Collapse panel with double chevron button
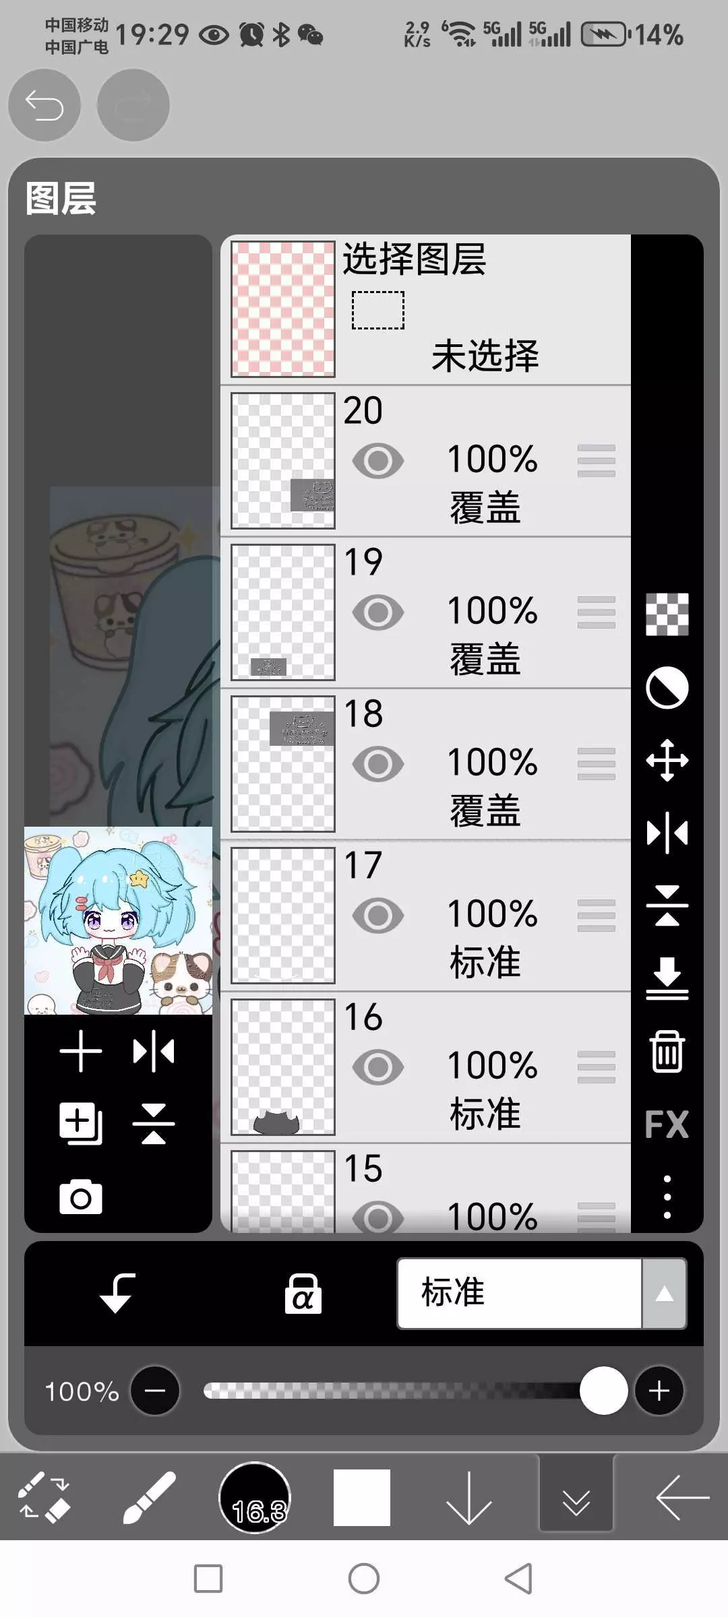Screen dimensions: 728x1617 pos(576,1497)
